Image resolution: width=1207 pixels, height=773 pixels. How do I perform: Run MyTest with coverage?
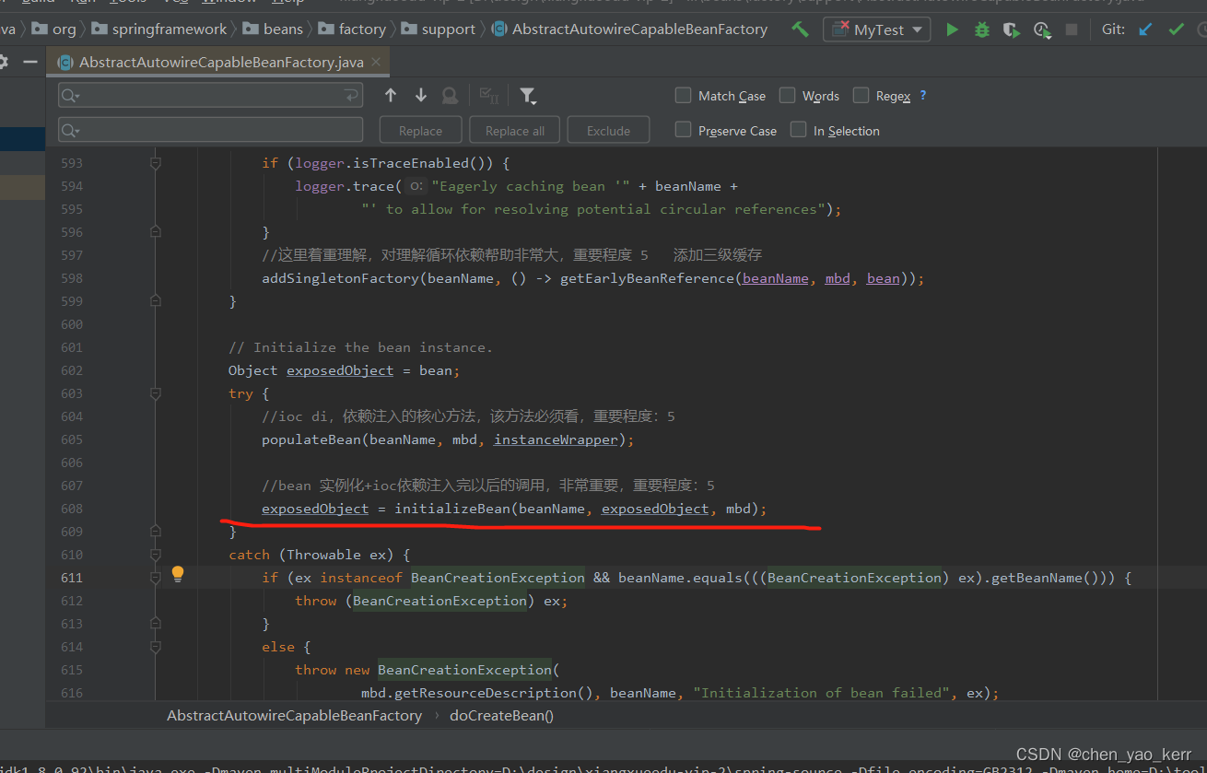tap(1011, 29)
